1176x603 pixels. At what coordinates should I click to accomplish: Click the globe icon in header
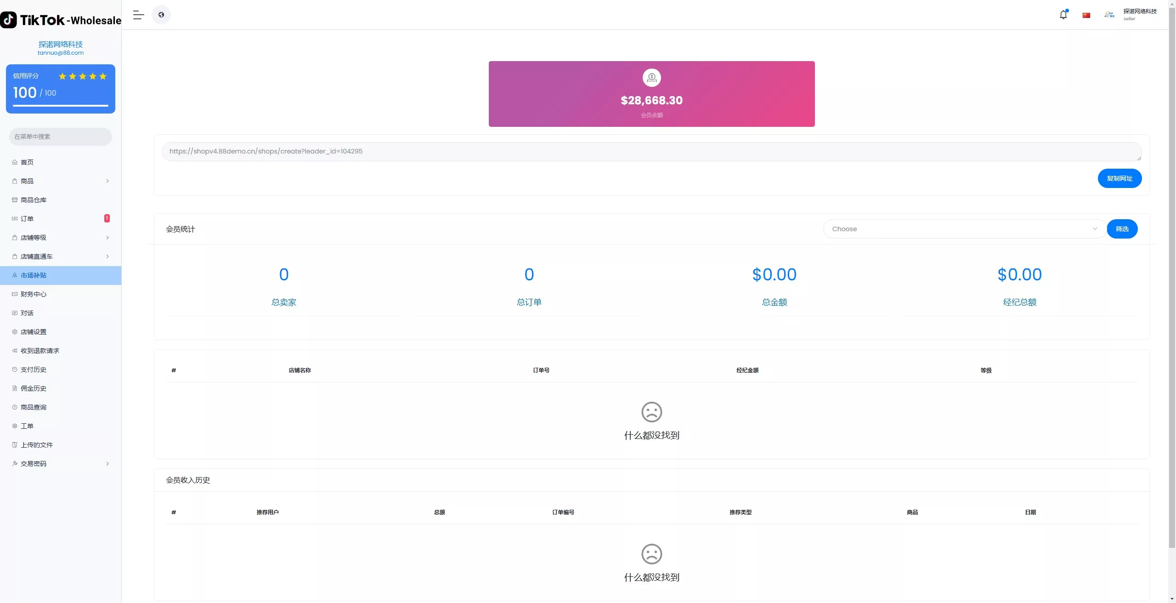pyautogui.click(x=161, y=15)
